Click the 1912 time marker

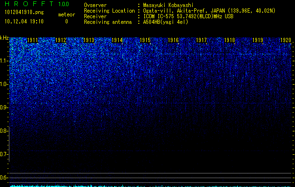point(61,40)
